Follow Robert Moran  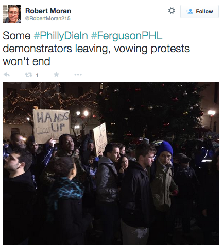tap(199, 11)
